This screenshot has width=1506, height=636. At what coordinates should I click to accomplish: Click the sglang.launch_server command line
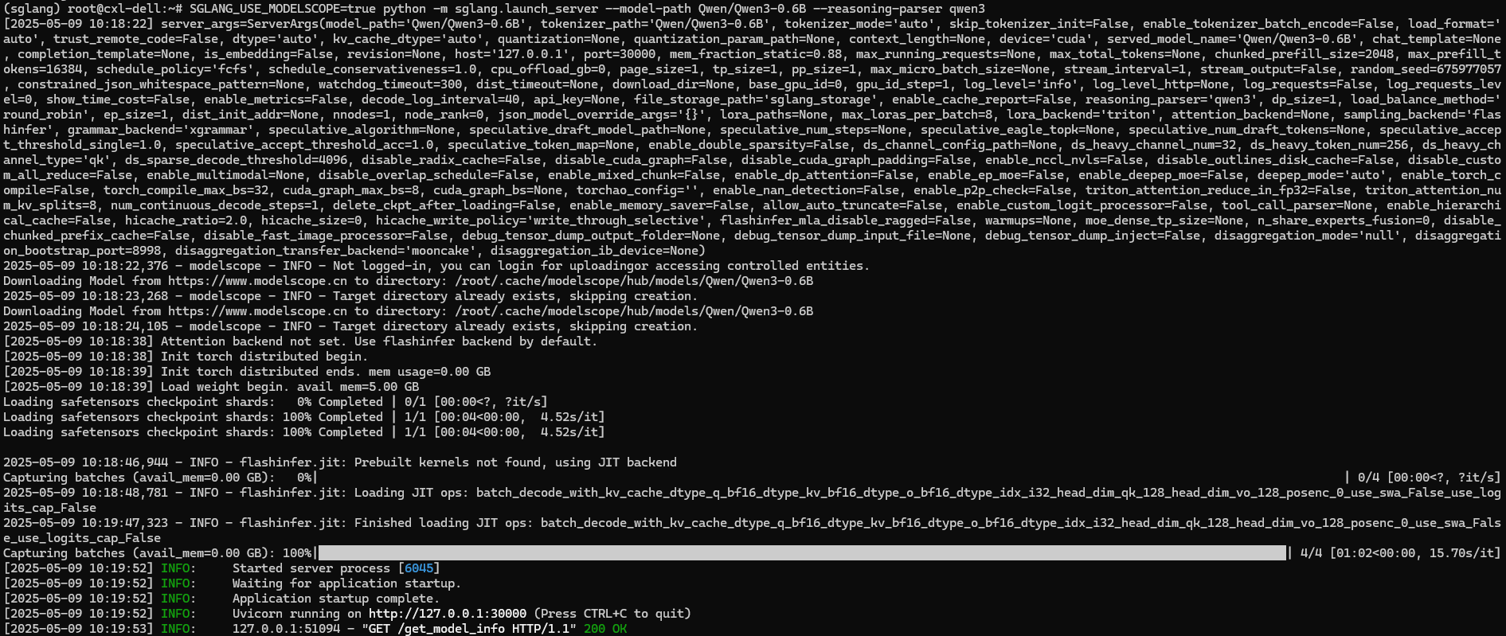pos(587,9)
